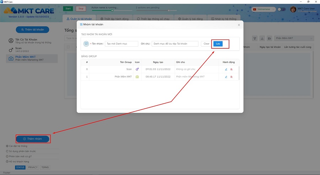Close the Nhóm tài khoản dialog
320x175 pixels.
pyautogui.click(x=239, y=25)
